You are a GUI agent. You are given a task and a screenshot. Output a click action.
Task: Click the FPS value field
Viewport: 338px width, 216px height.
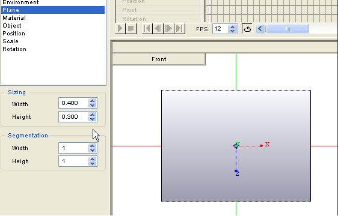[221, 29]
